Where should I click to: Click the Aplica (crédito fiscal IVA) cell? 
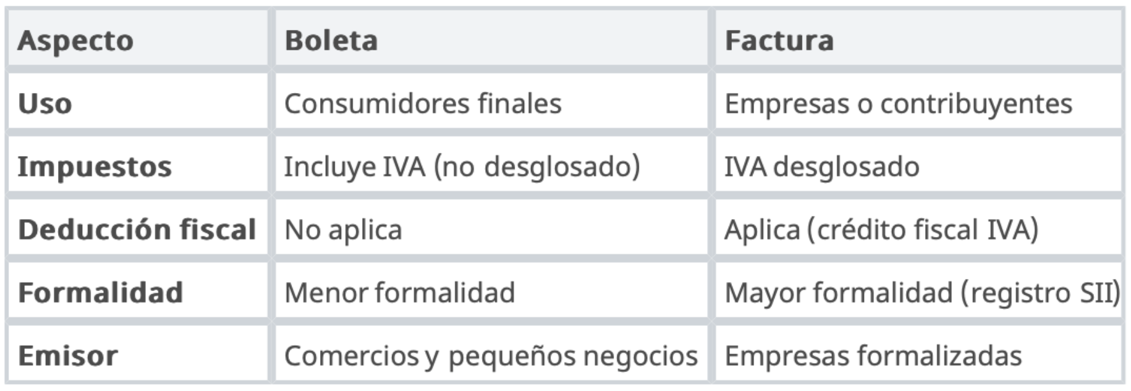pyautogui.click(x=918, y=229)
